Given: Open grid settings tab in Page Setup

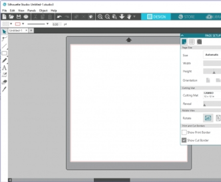Looking at the screenshot, I should click(192, 42).
